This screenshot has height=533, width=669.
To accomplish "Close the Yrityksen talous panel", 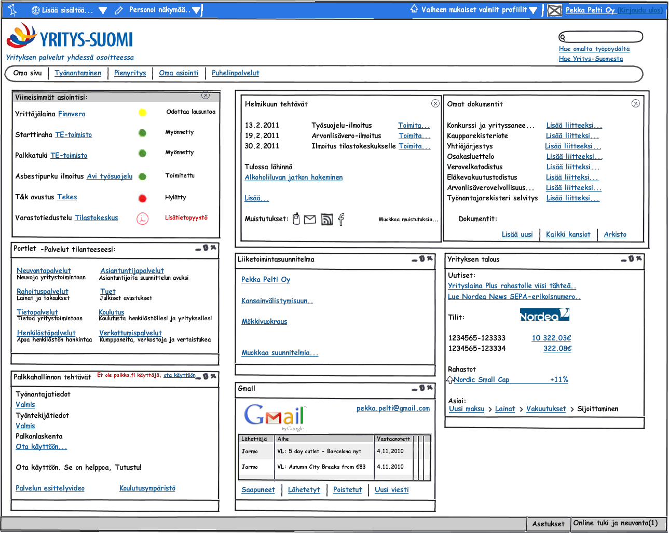I will (x=639, y=258).
